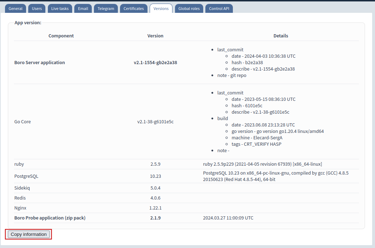Click the Component column header
Screen dimensions: 375x248
pyautogui.click(x=61, y=36)
